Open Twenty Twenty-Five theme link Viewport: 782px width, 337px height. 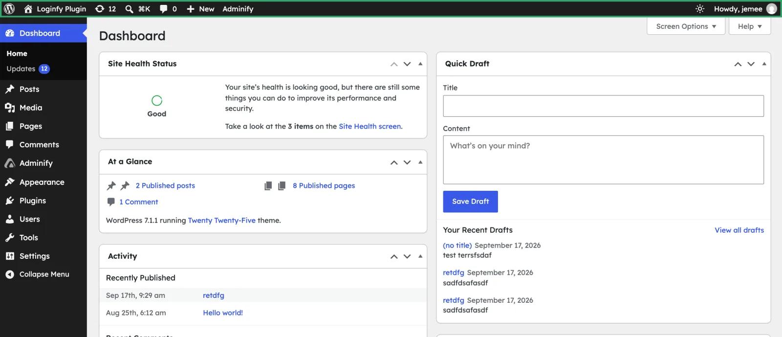222,221
